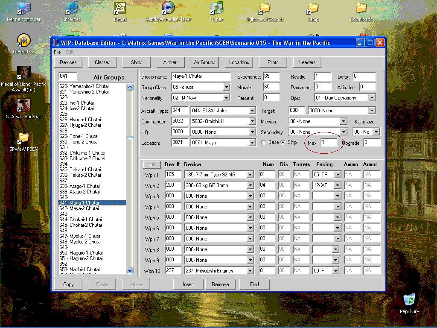Select the Base radio button
437x328 pixels.
point(264,142)
